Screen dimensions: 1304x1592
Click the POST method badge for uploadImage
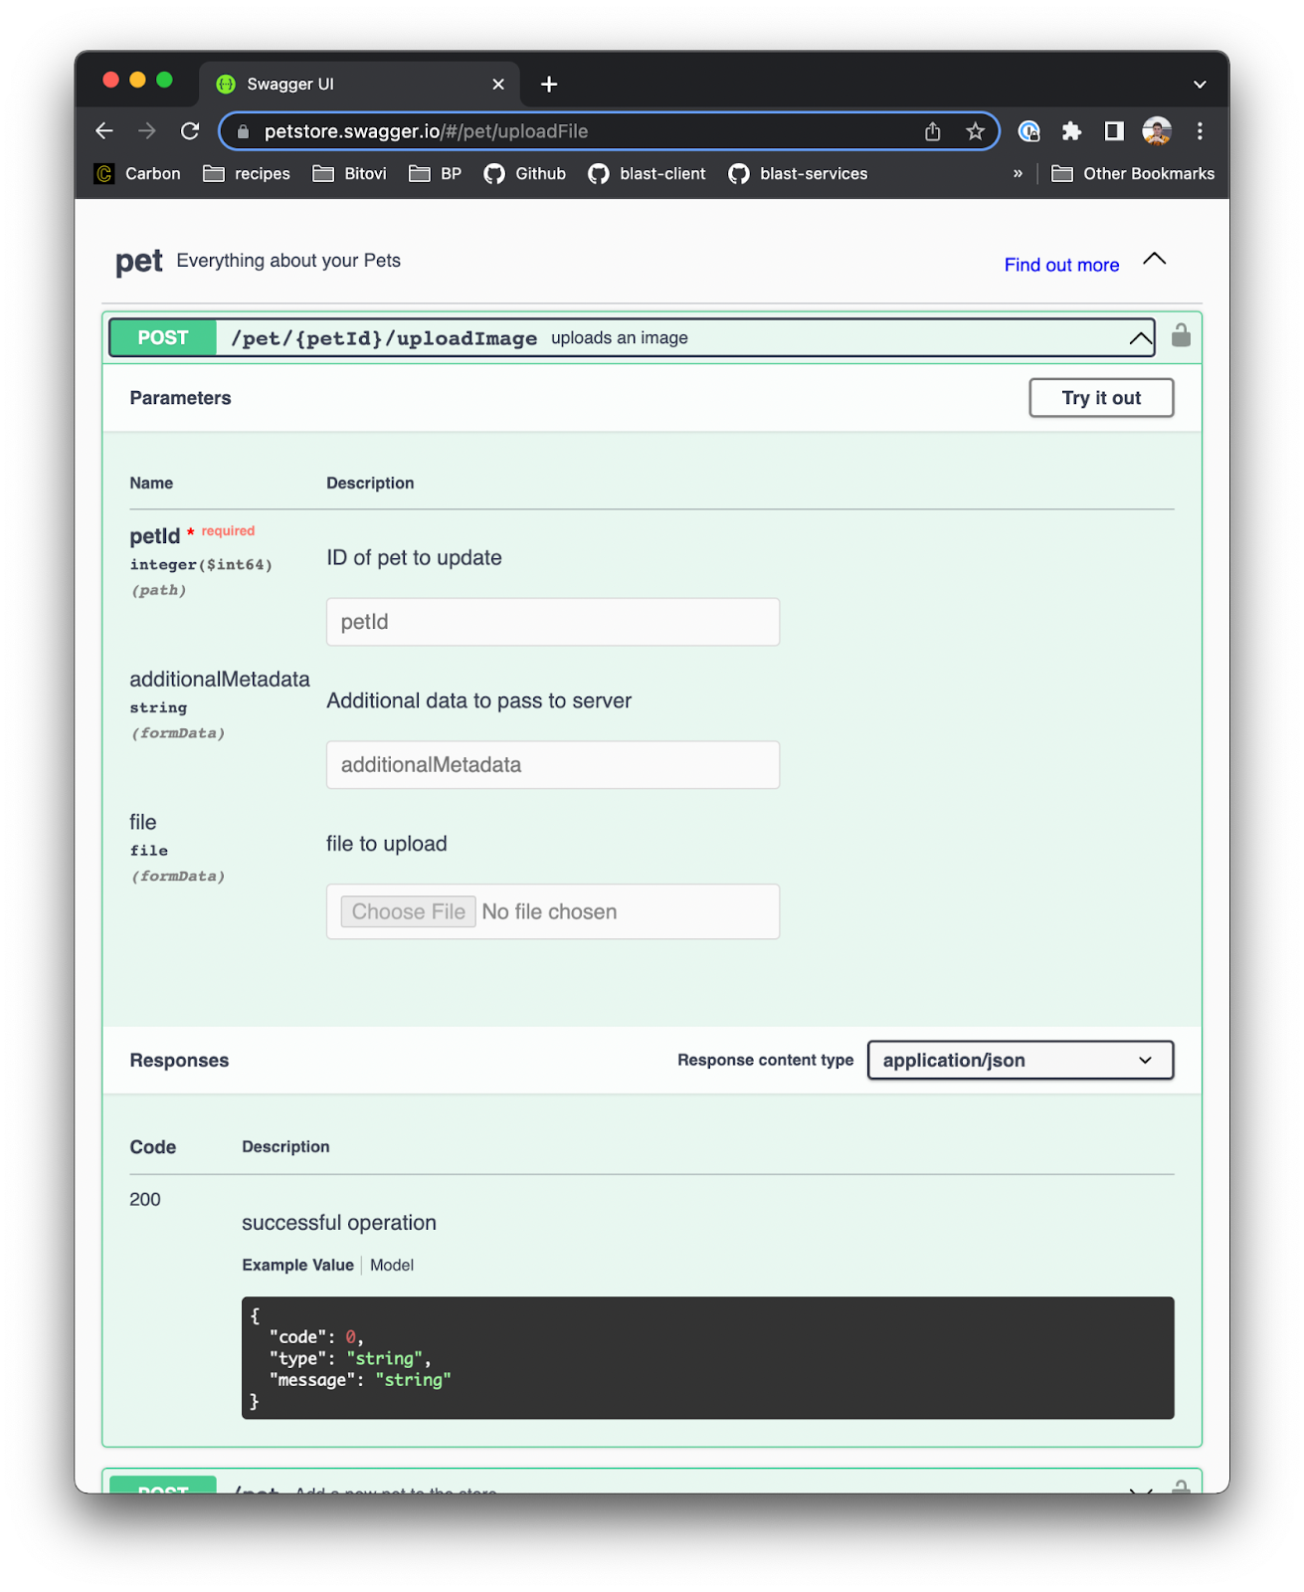tap(163, 338)
